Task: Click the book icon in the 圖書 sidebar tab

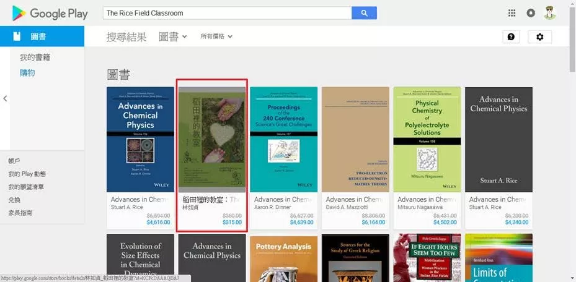Action: click(x=17, y=36)
